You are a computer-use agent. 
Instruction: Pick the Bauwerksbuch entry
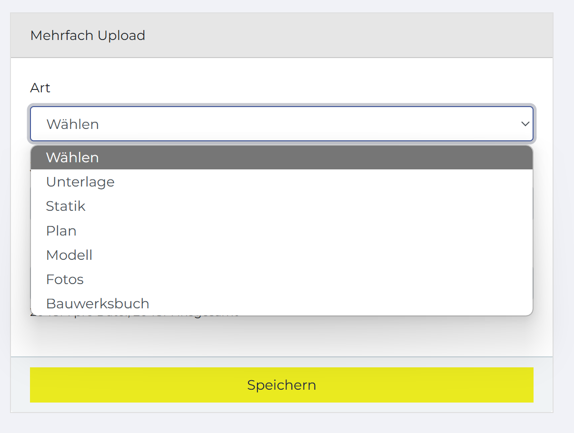pyautogui.click(x=282, y=304)
